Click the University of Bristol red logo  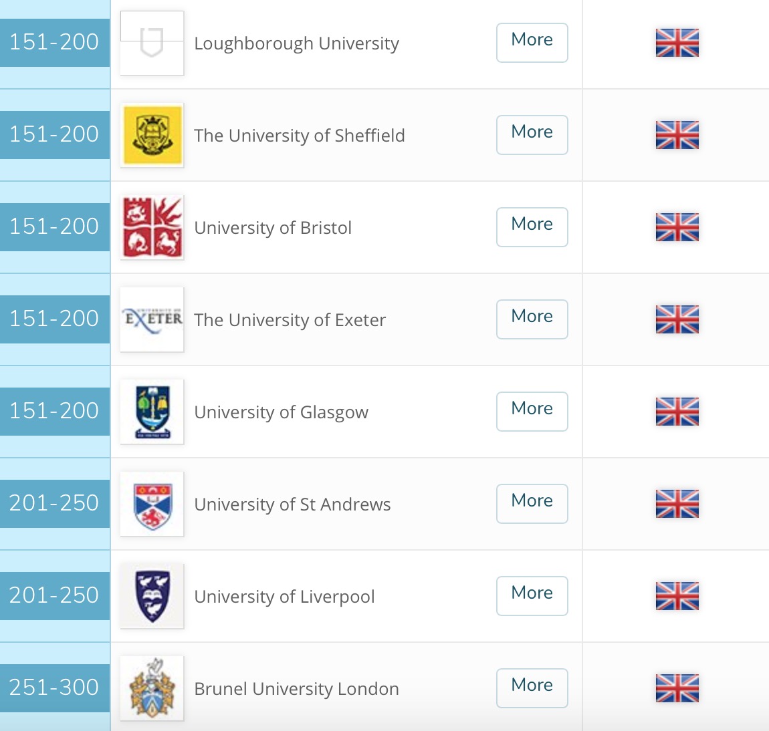pyautogui.click(x=152, y=227)
